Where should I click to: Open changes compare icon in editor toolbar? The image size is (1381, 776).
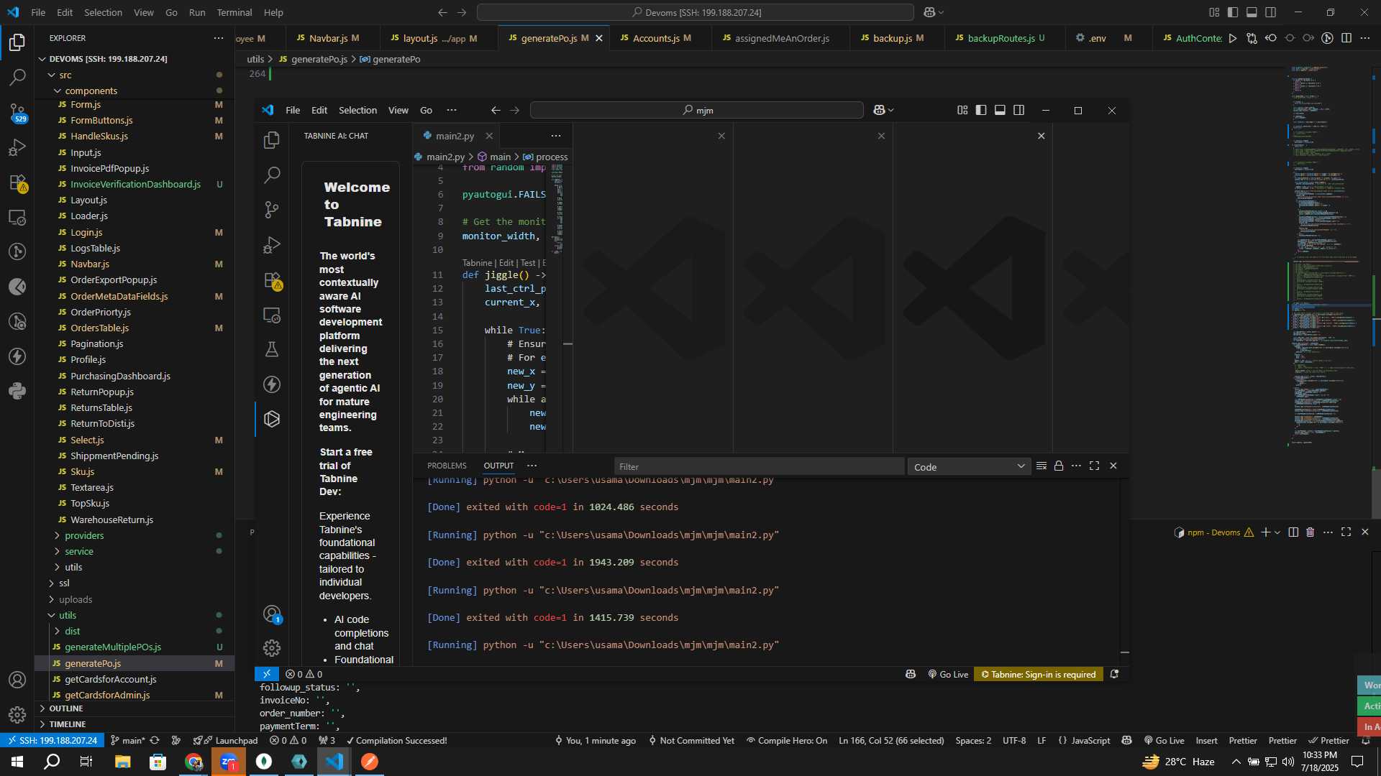[x=1252, y=38]
